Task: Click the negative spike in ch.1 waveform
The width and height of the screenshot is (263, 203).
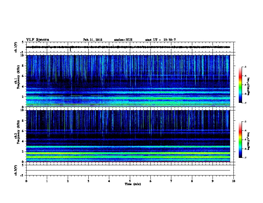Action: [x=70, y=50]
